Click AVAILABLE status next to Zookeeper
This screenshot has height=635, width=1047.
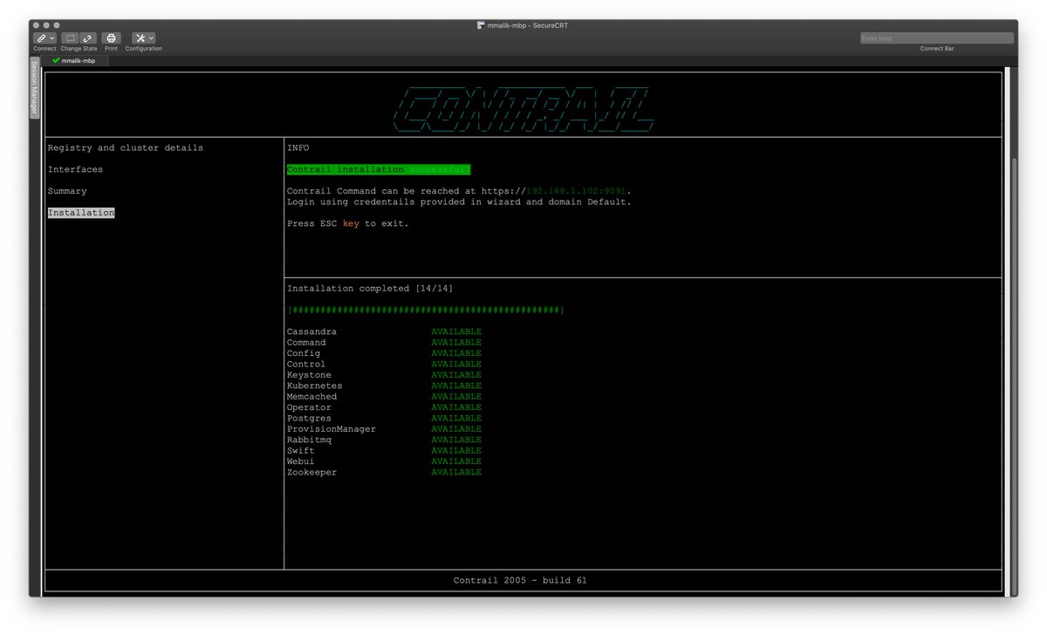click(x=456, y=473)
